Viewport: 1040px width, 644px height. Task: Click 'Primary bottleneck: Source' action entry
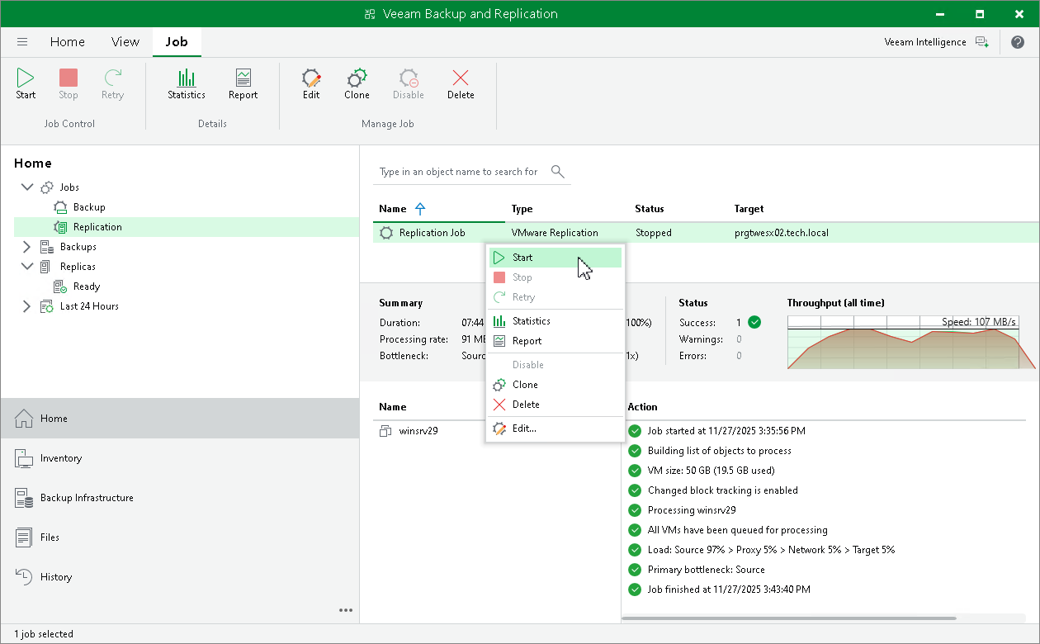[706, 570]
